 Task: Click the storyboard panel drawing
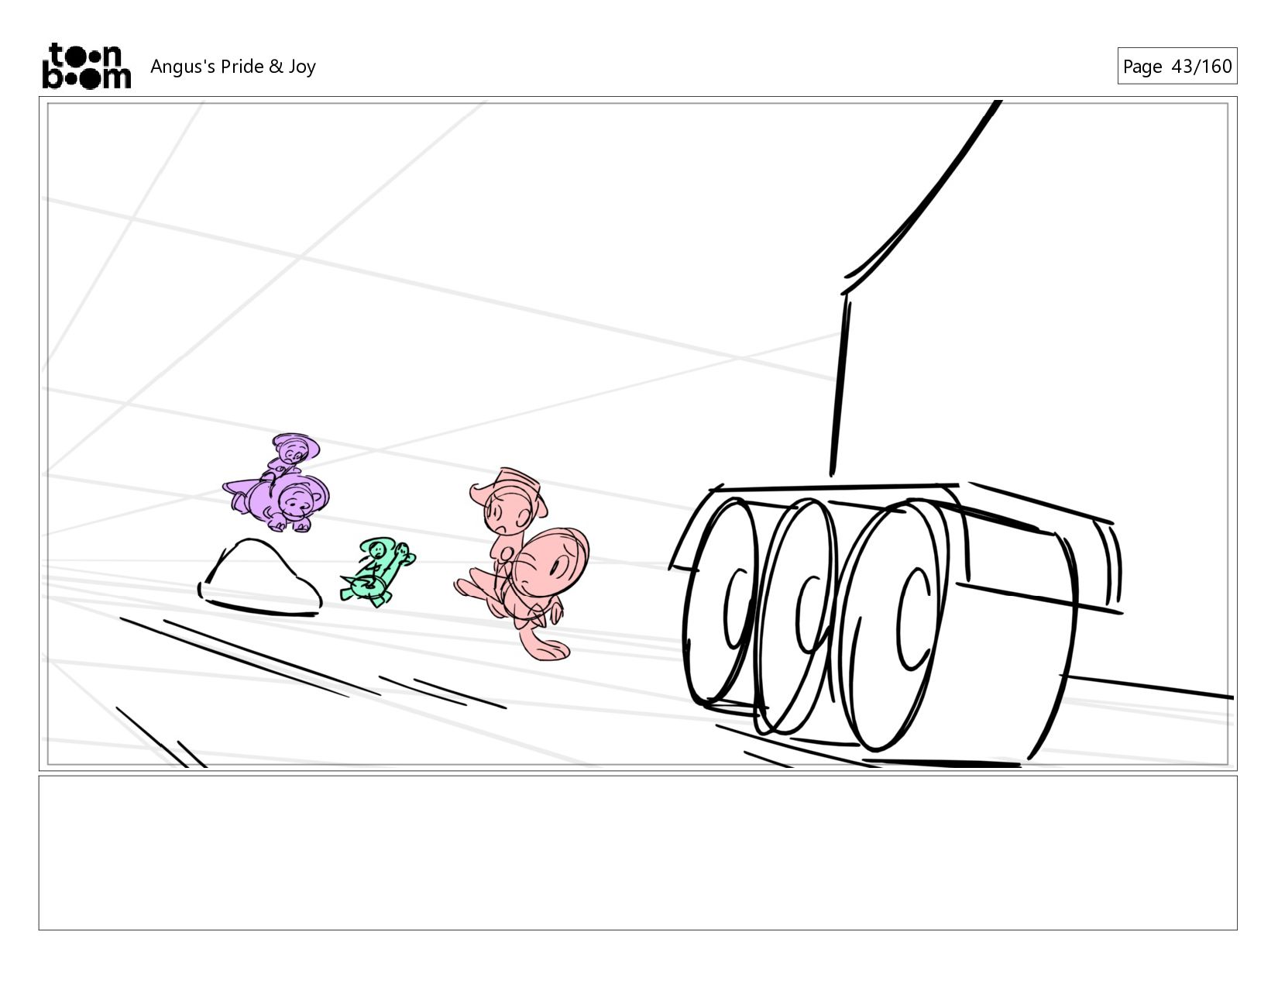(x=637, y=434)
